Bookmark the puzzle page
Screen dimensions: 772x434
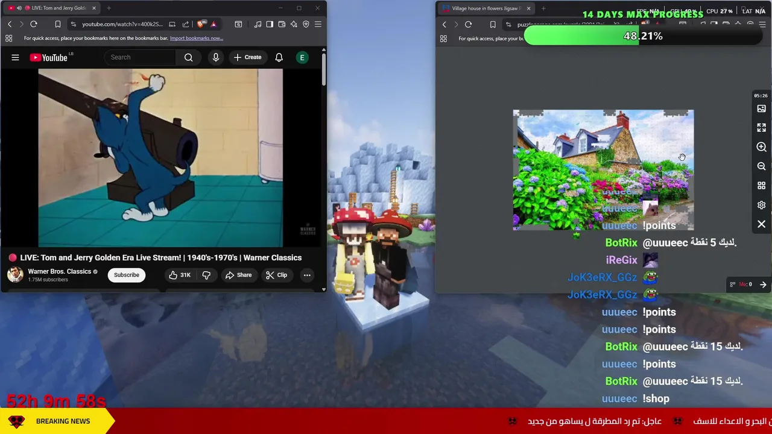point(493,25)
